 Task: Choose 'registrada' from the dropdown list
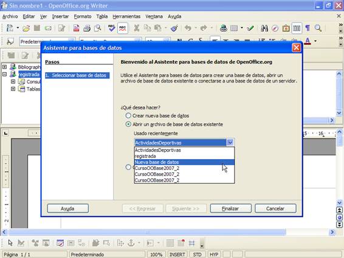[184, 156]
